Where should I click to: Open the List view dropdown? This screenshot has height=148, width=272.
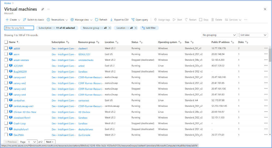[x=253, y=35]
